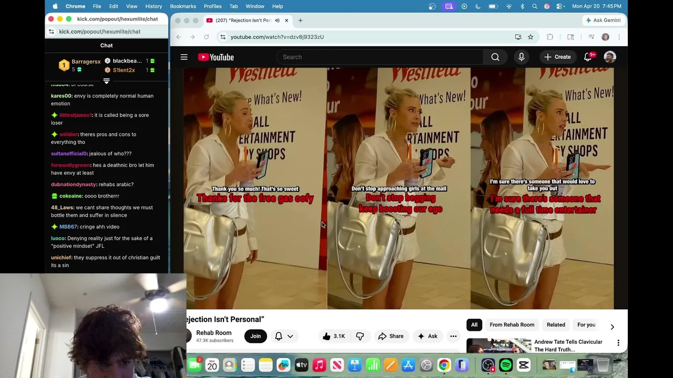Go to the YouTube home logo

(216, 57)
